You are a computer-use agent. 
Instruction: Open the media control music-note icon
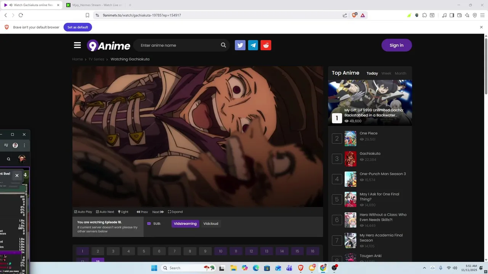(444, 15)
